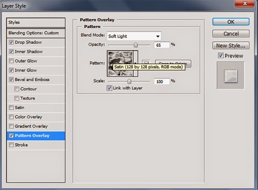
Task: Click the Opacity slider handle
Action: pyautogui.click(x=136, y=45)
